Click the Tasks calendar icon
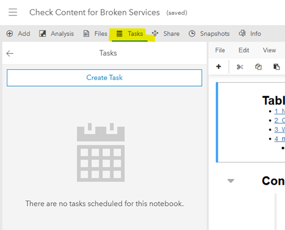285x230 pixels. click(120, 34)
